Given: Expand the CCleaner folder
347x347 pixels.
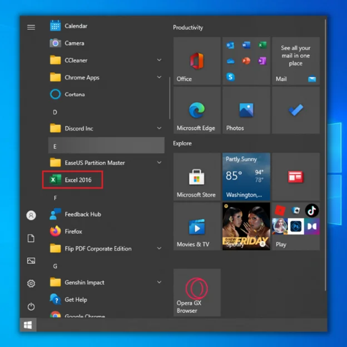Looking at the screenshot, I should (x=159, y=60).
